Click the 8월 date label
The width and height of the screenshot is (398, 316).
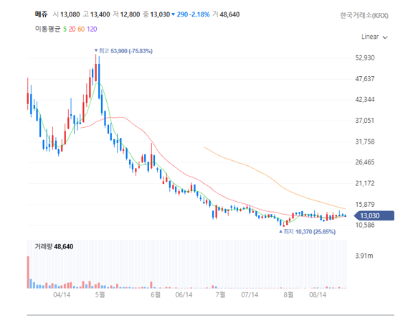[288, 294]
